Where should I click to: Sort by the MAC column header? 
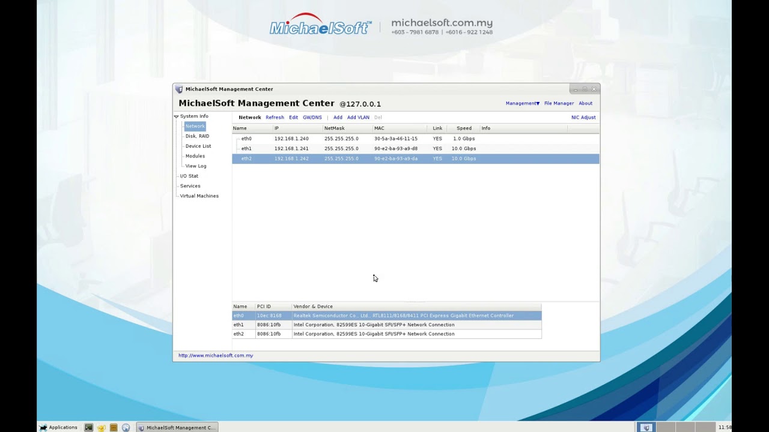(x=400, y=128)
